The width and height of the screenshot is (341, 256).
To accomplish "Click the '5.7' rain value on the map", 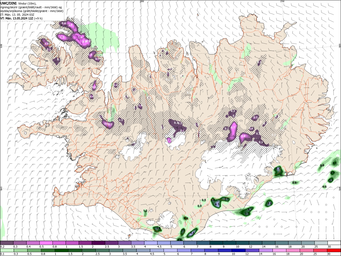I will pyautogui.click(x=278, y=169).
